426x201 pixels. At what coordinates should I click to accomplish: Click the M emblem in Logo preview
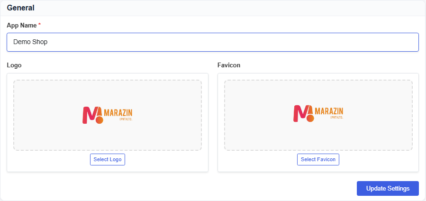pos(92,115)
